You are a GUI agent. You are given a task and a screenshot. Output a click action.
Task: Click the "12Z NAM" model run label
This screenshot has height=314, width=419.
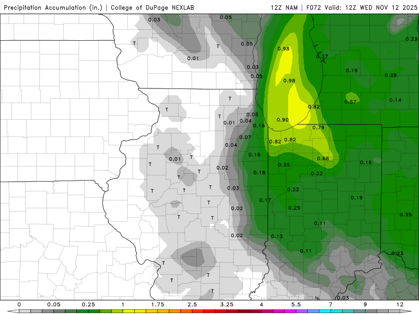tap(284, 8)
